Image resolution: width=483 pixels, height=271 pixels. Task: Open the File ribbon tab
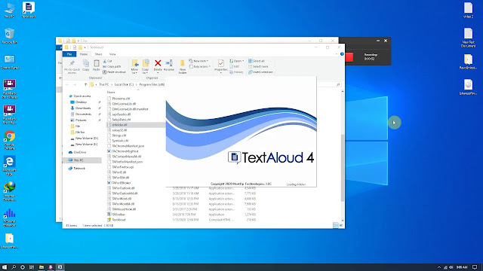(x=69, y=54)
